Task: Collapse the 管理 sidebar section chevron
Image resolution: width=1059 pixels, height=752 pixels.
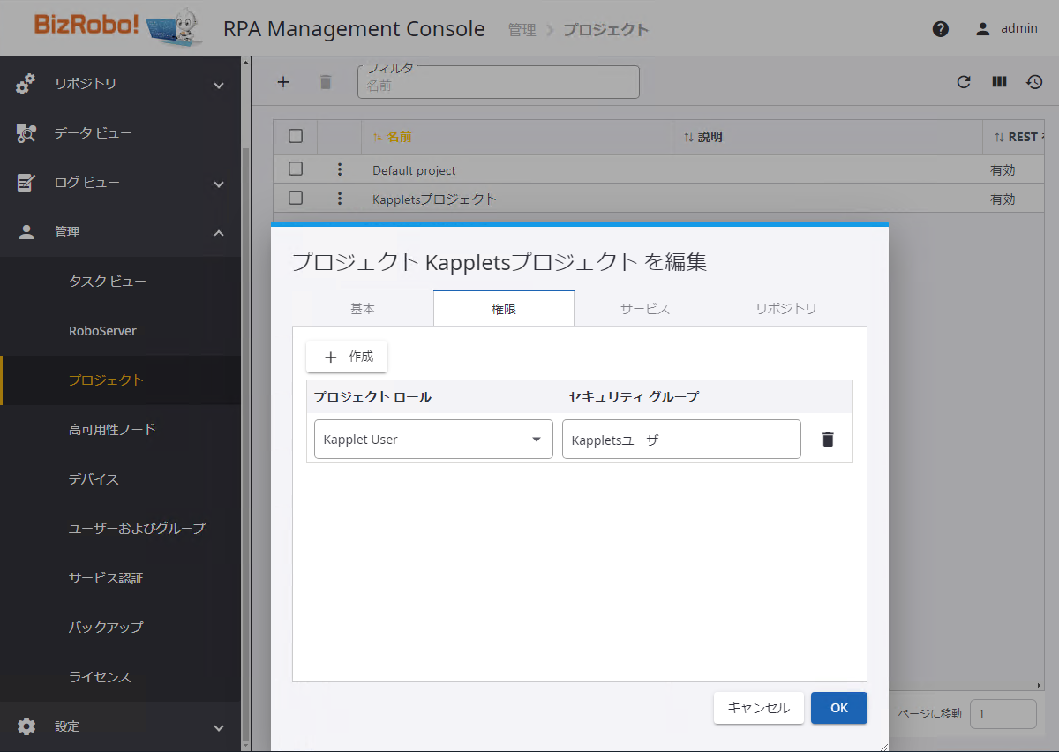Action: [x=219, y=233]
